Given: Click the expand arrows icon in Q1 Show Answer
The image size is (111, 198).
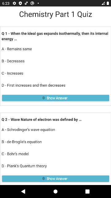Looking at the screenshot, I should [43, 98].
